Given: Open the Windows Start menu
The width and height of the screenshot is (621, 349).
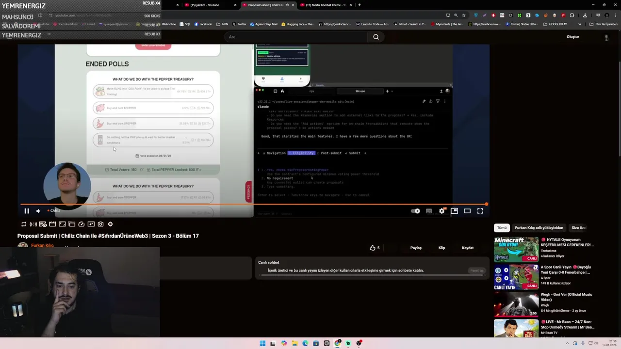Looking at the screenshot, I should 262,343.
